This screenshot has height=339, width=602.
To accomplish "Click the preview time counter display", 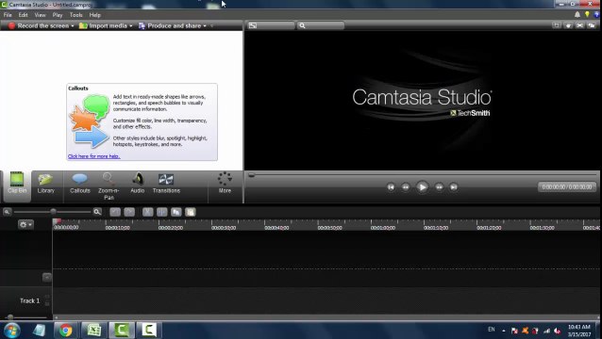I will click(x=567, y=187).
